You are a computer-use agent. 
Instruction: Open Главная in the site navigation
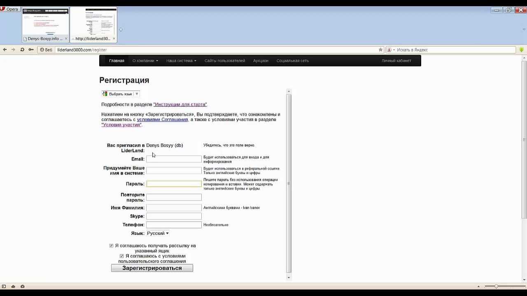pyautogui.click(x=117, y=60)
